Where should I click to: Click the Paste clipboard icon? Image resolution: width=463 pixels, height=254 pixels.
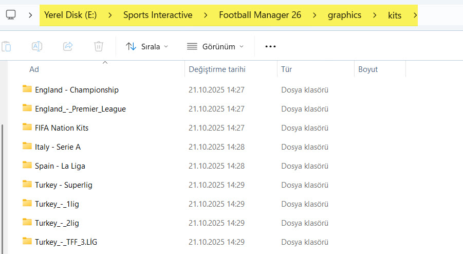point(6,46)
